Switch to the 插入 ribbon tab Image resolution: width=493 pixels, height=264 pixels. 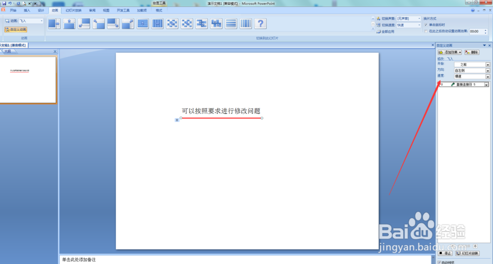point(27,10)
